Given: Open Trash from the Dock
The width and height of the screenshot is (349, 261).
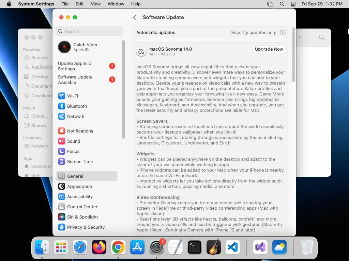Looking at the screenshot, I should [x=307, y=247].
